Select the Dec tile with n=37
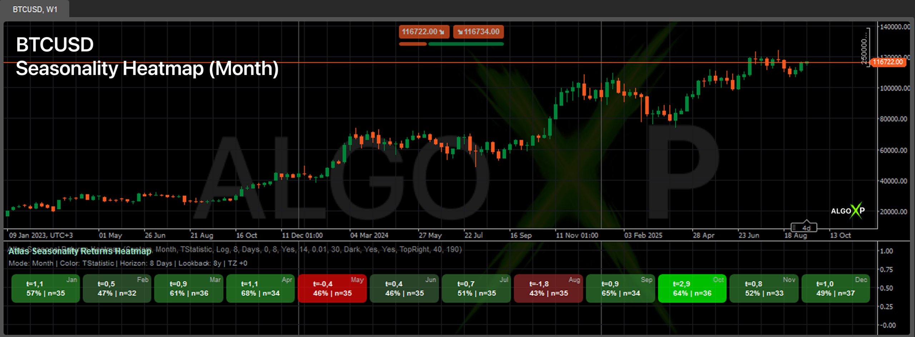The width and height of the screenshot is (915, 337). [x=835, y=288]
